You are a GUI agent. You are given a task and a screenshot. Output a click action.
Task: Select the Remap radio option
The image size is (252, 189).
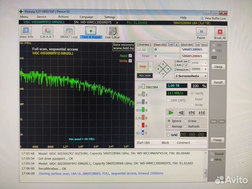point(169,126)
